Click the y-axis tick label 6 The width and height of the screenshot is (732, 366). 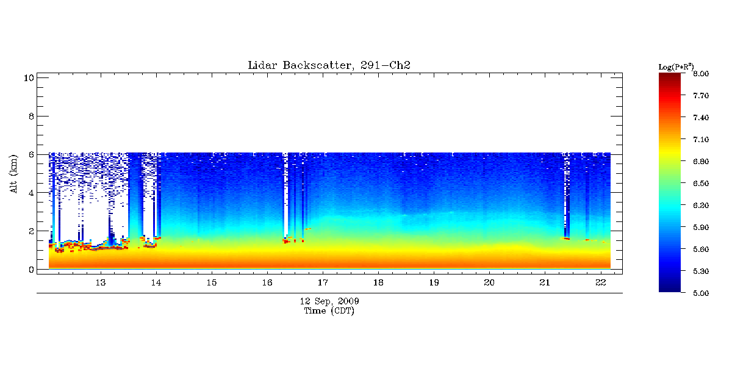pos(30,154)
